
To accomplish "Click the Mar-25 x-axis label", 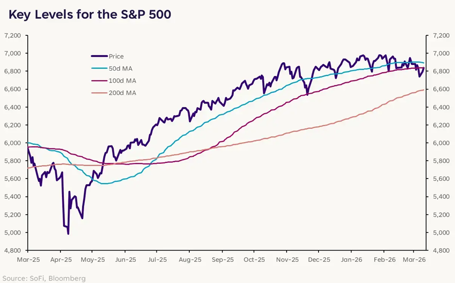I will [28, 259].
